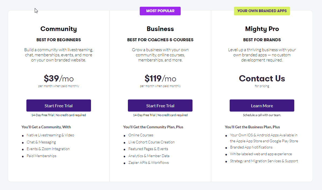
Task: Click Analytics & Member Data feature
Action: point(149,156)
